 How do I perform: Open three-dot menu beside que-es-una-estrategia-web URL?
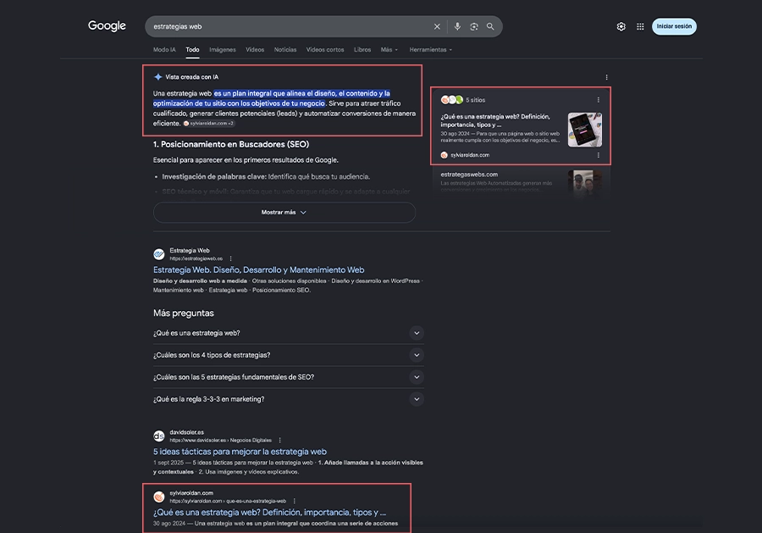tap(295, 501)
